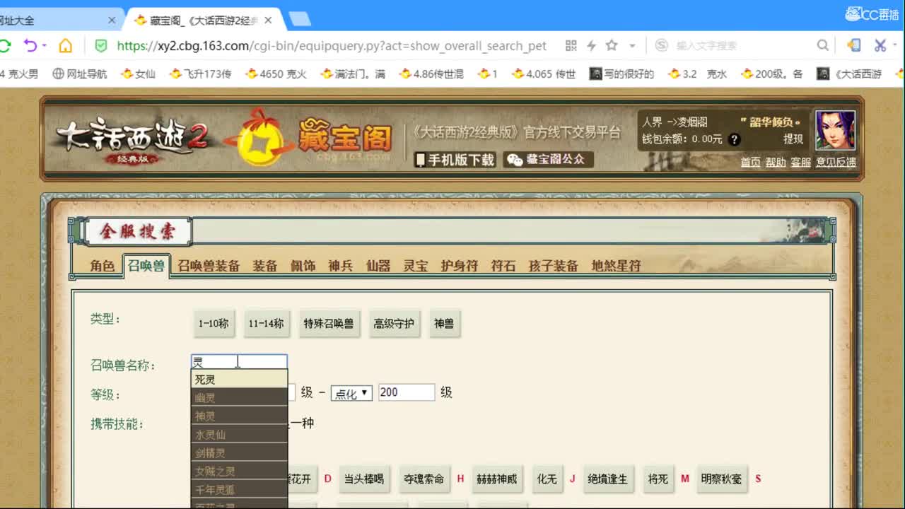Open the 飞升173传 bookmark
Viewport: 905px width, 509px height.
coord(201,74)
